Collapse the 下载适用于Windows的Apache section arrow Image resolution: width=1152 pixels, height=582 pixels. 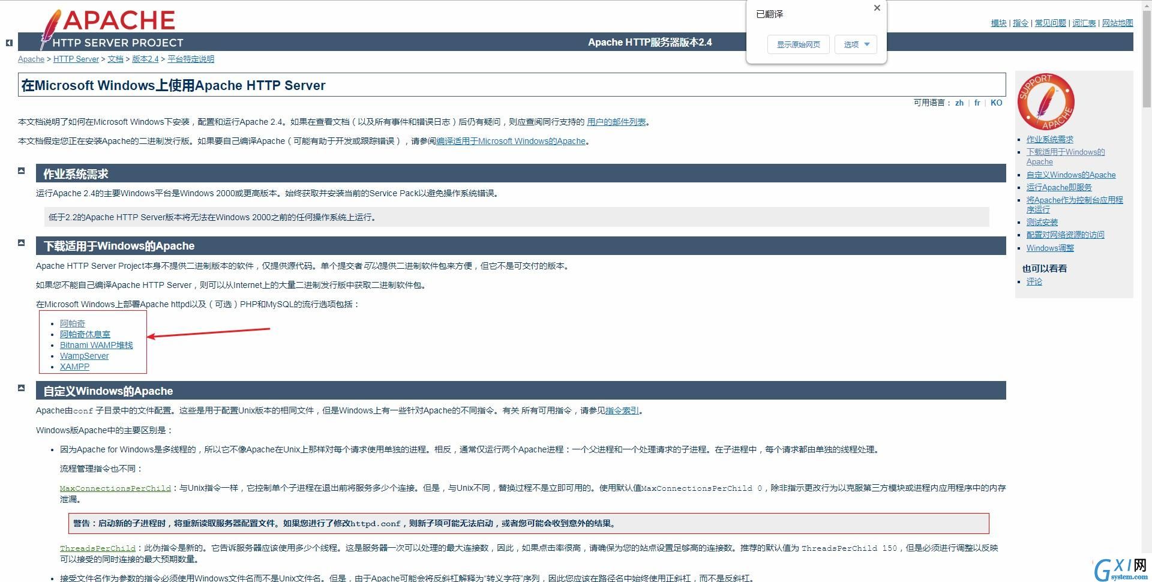(21, 242)
